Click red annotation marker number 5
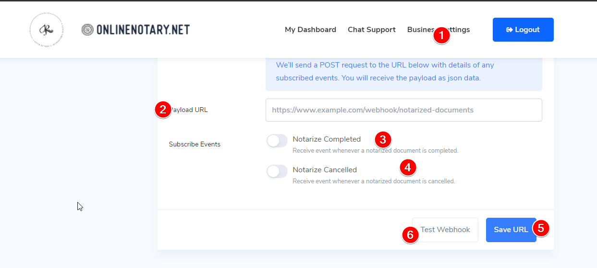The height and width of the screenshot is (268, 597). (541, 228)
